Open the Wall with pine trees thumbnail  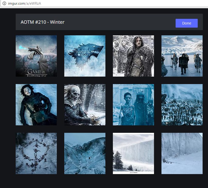coord(133,153)
